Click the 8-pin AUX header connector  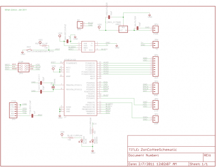[156, 66]
